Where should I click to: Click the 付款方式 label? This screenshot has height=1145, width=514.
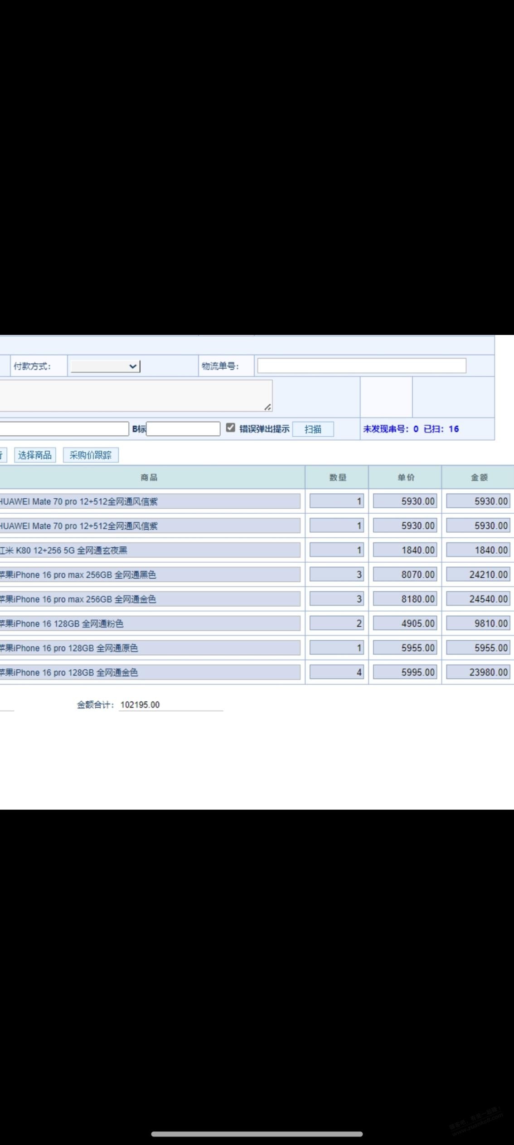[32, 366]
